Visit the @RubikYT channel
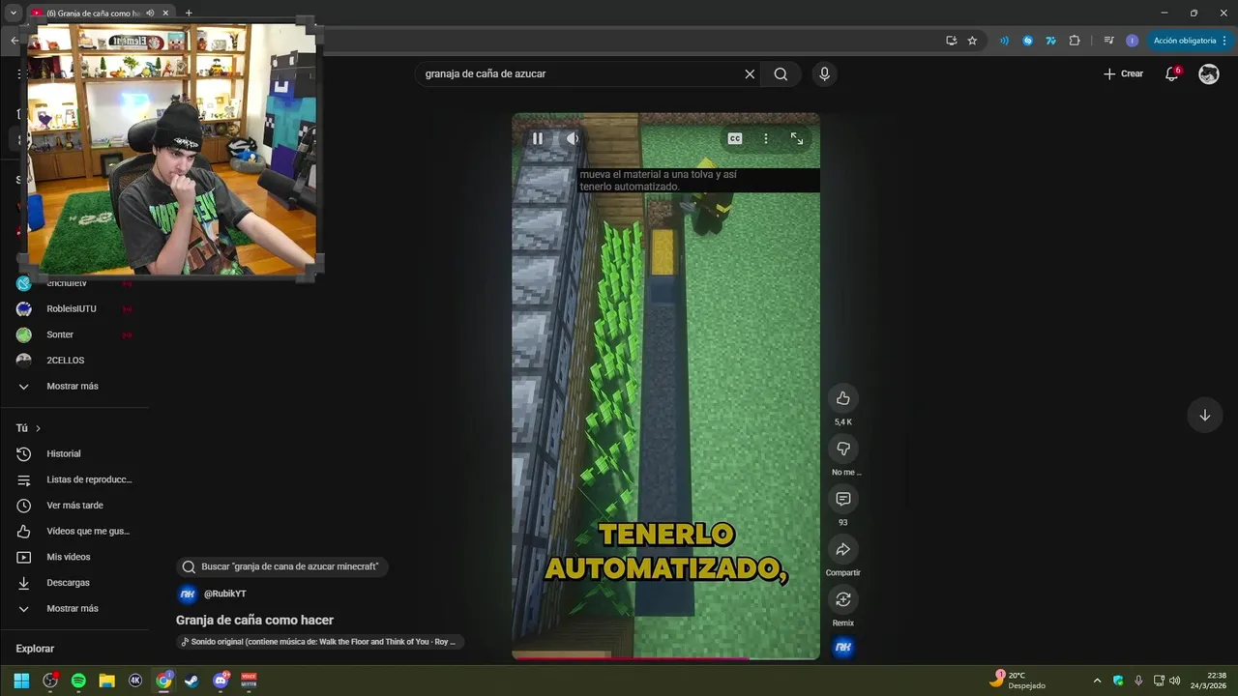 tap(224, 594)
